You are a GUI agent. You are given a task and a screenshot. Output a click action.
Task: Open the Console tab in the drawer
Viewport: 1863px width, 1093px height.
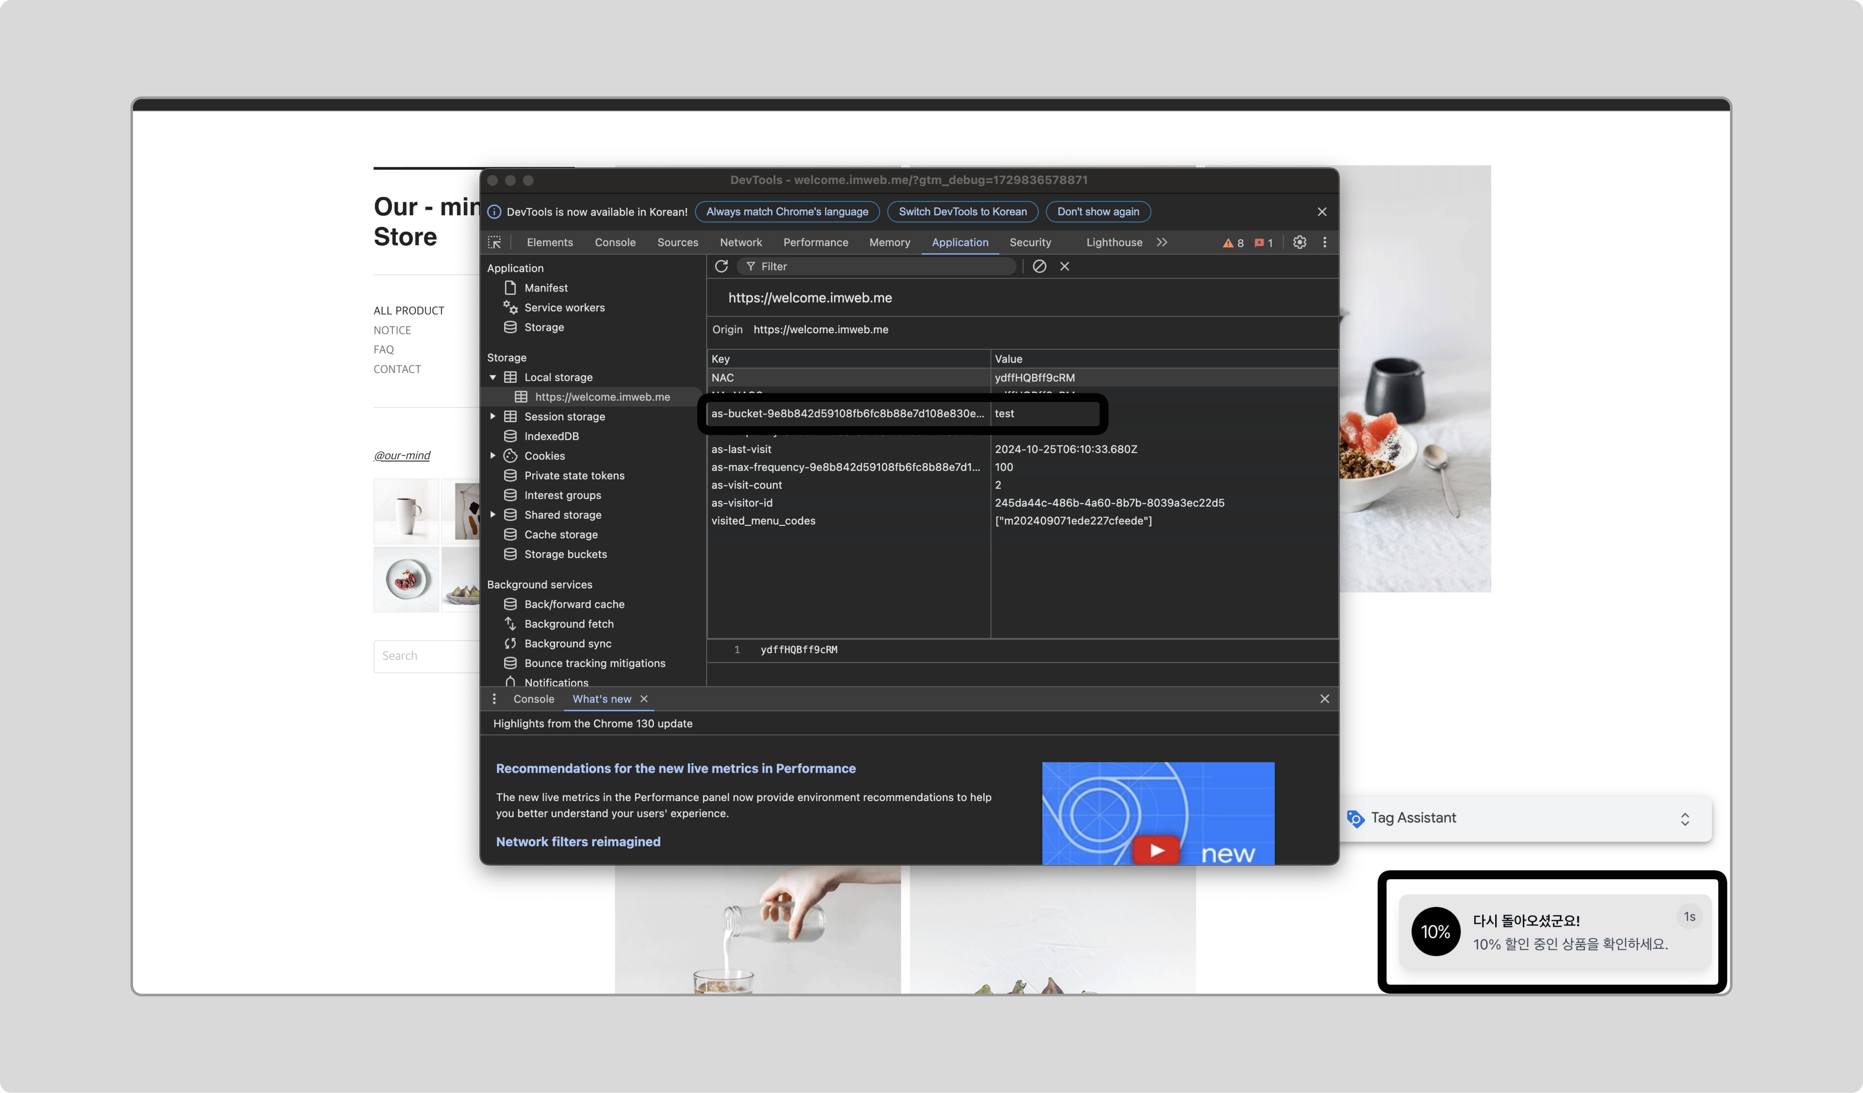[x=533, y=699]
